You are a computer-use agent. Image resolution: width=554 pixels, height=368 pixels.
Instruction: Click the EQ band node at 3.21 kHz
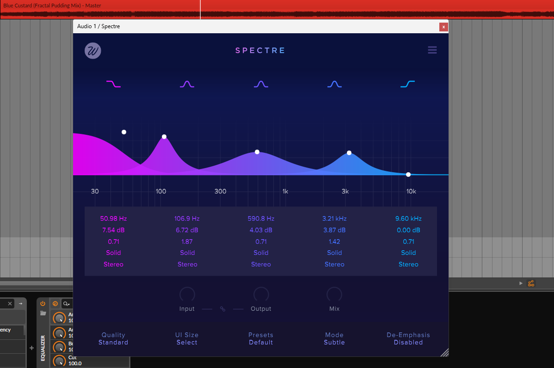coord(349,153)
